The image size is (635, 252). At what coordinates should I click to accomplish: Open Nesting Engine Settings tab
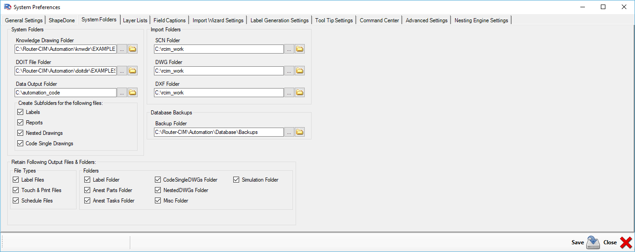481,20
